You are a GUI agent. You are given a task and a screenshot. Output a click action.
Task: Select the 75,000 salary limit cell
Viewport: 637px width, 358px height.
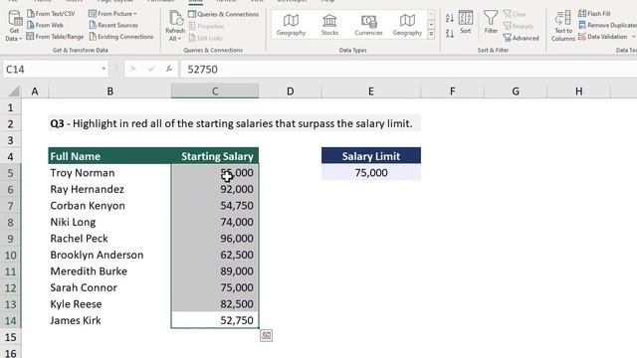pos(371,172)
